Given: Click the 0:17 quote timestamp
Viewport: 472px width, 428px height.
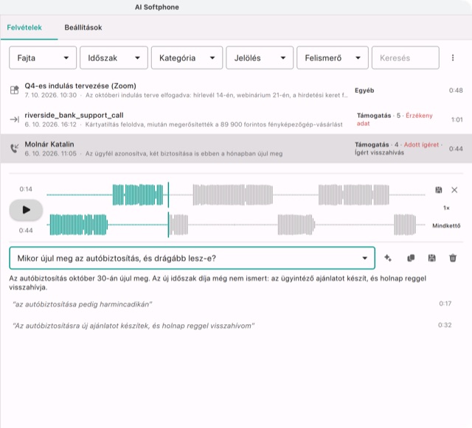Looking at the screenshot, I should [x=445, y=304].
